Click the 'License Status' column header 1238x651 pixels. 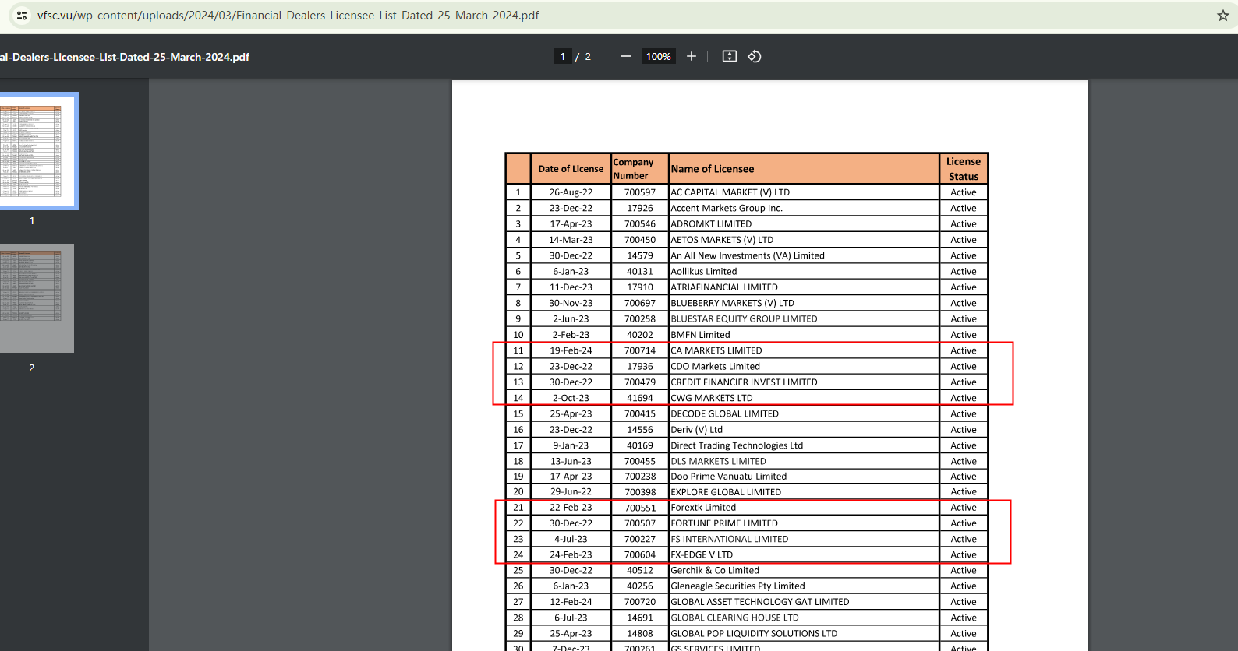click(963, 169)
